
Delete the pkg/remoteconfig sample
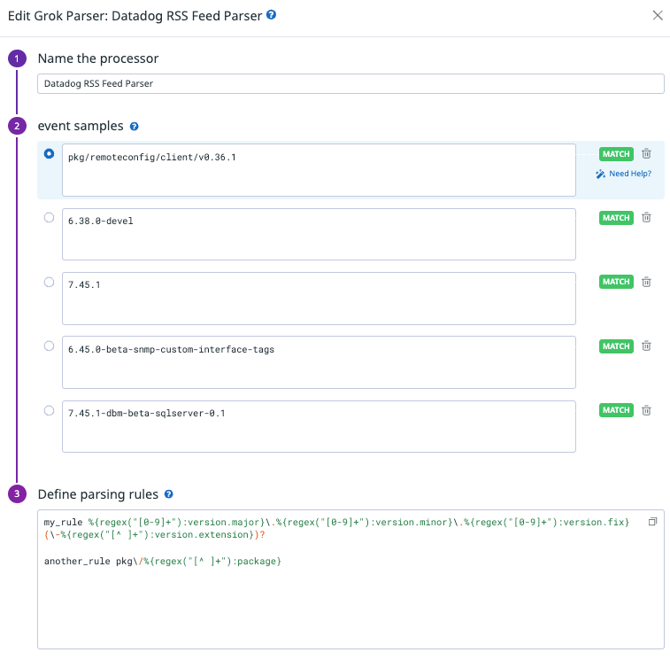coord(646,154)
